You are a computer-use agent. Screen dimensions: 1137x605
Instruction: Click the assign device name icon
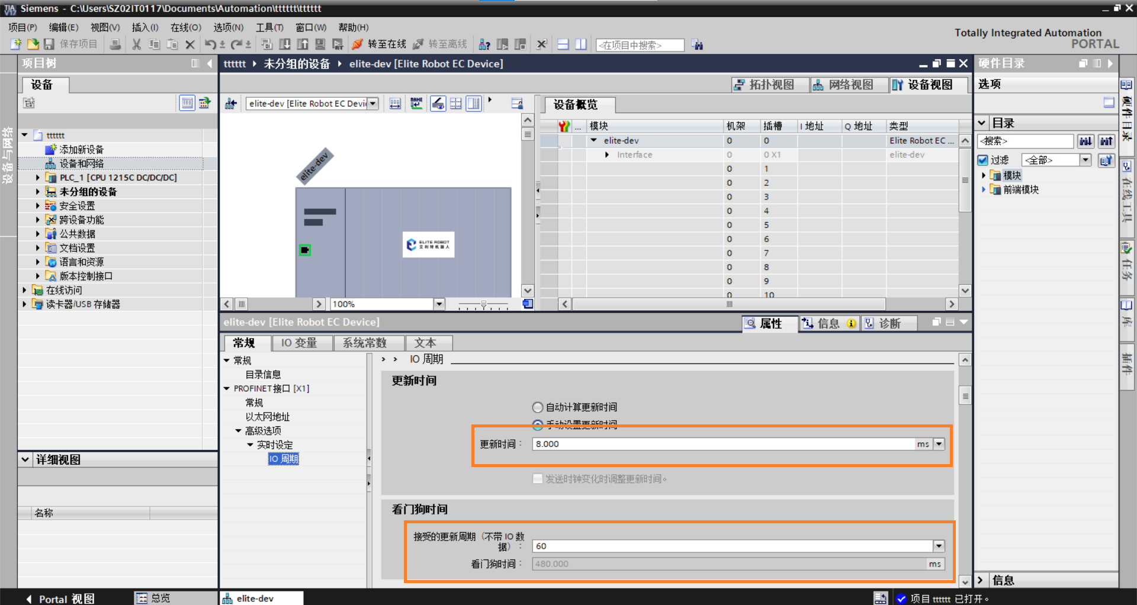416,104
